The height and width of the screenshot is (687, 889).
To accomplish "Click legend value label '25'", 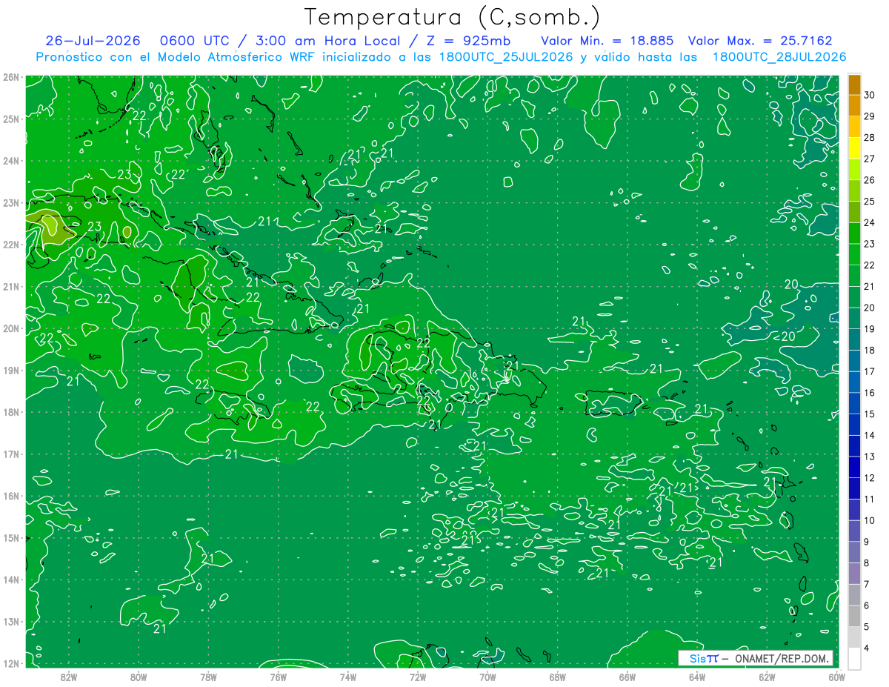I will 870,202.
